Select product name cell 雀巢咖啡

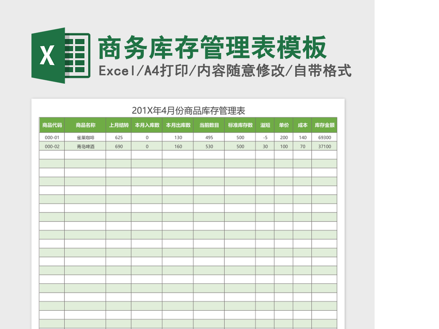(85, 137)
